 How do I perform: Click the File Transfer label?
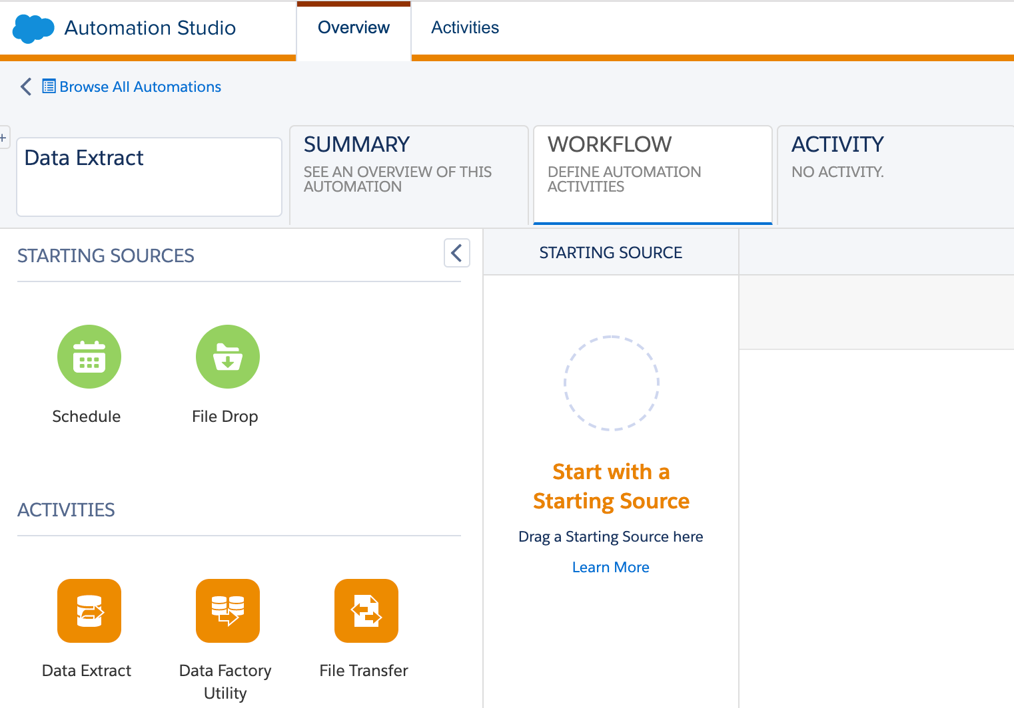(364, 671)
